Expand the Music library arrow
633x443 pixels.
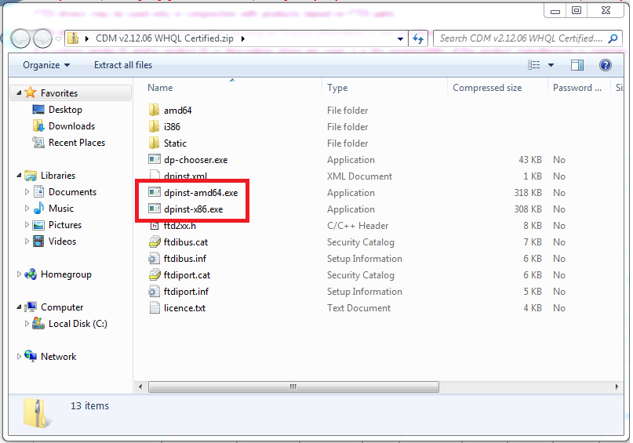27,209
